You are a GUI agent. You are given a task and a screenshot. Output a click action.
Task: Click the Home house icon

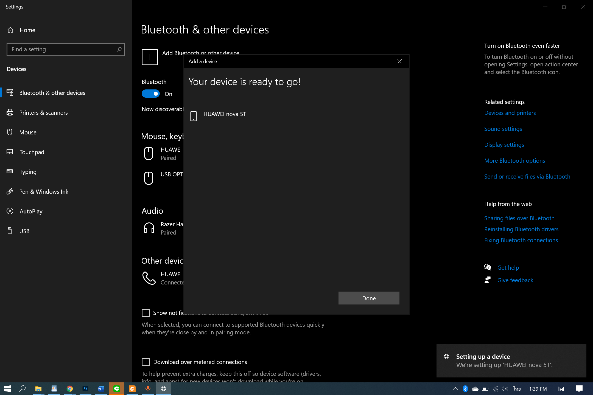[x=10, y=30]
